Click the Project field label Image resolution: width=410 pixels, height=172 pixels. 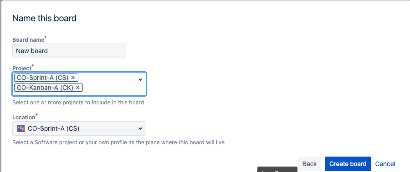tap(22, 68)
